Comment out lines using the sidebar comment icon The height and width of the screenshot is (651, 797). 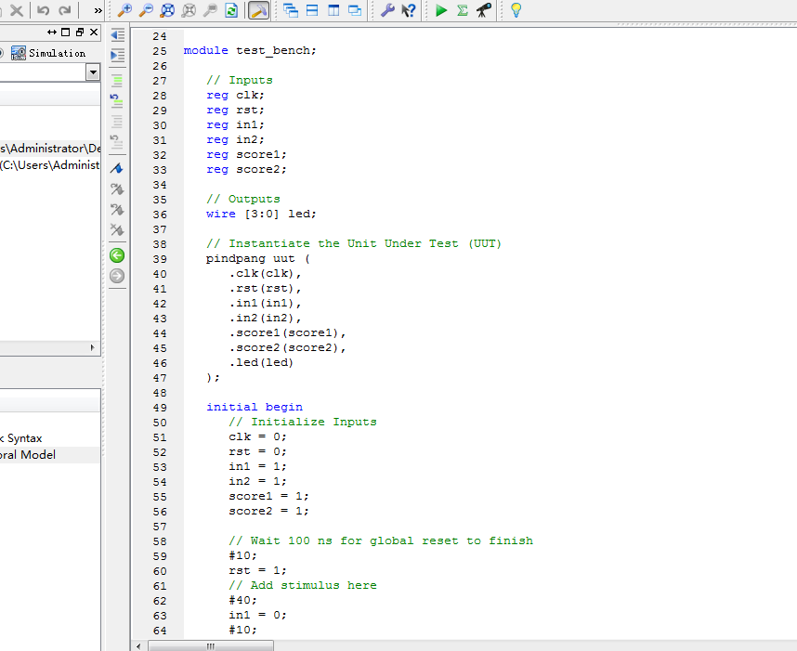pyautogui.click(x=117, y=80)
